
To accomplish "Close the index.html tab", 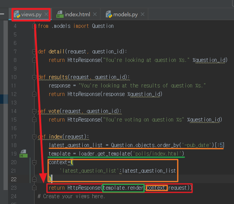I will 95,14.
